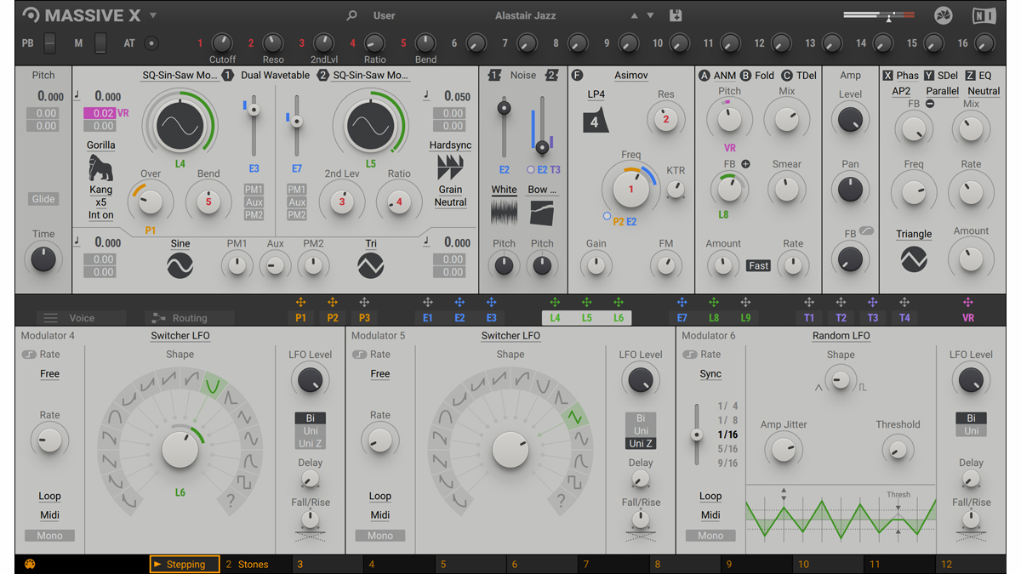Click the plus icon next to FB

[x=745, y=164]
